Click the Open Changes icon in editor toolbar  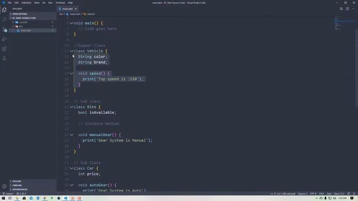coord(341,9)
